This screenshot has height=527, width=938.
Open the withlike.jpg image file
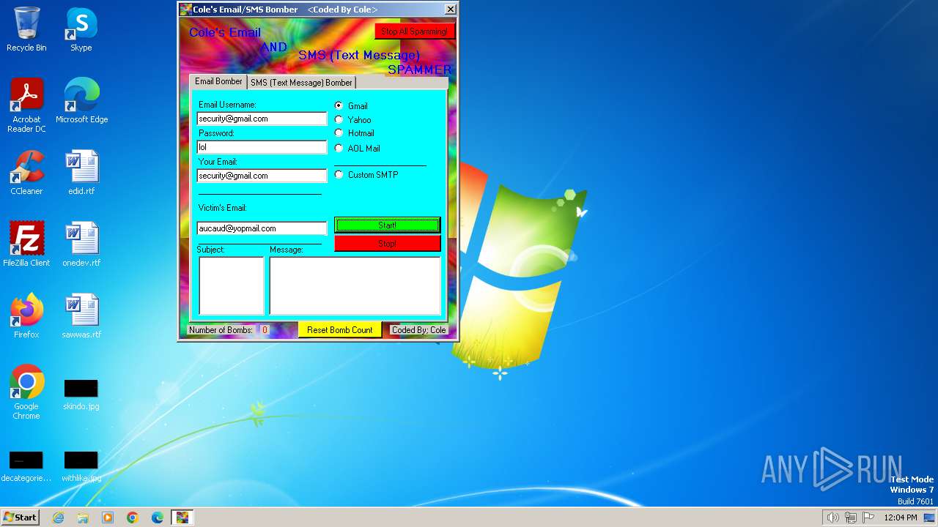click(x=81, y=466)
